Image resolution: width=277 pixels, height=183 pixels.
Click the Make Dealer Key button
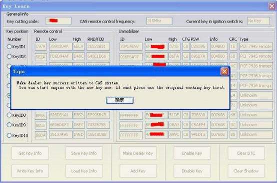(x=138, y=153)
